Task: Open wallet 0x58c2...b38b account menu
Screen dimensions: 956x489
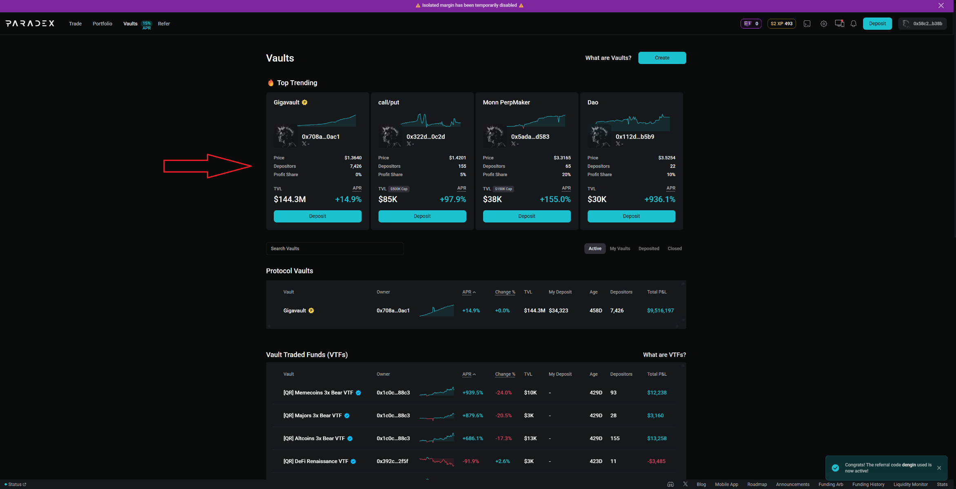Action: (922, 24)
